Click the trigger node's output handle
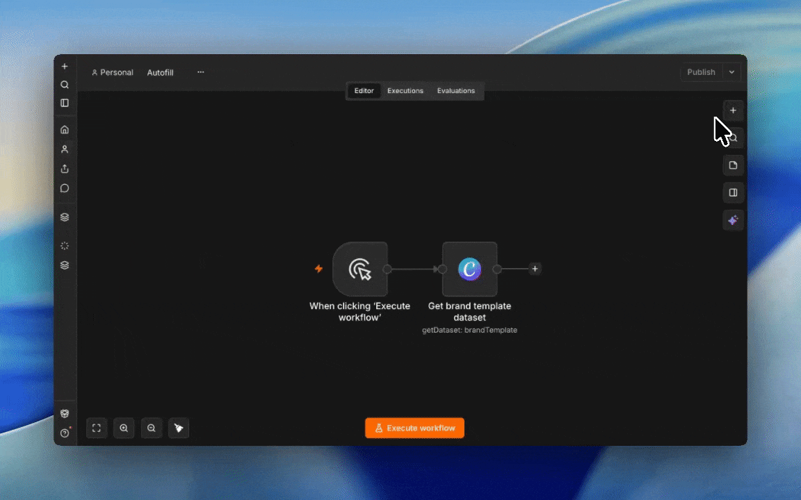Image resolution: width=801 pixels, height=500 pixels. [387, 269]
